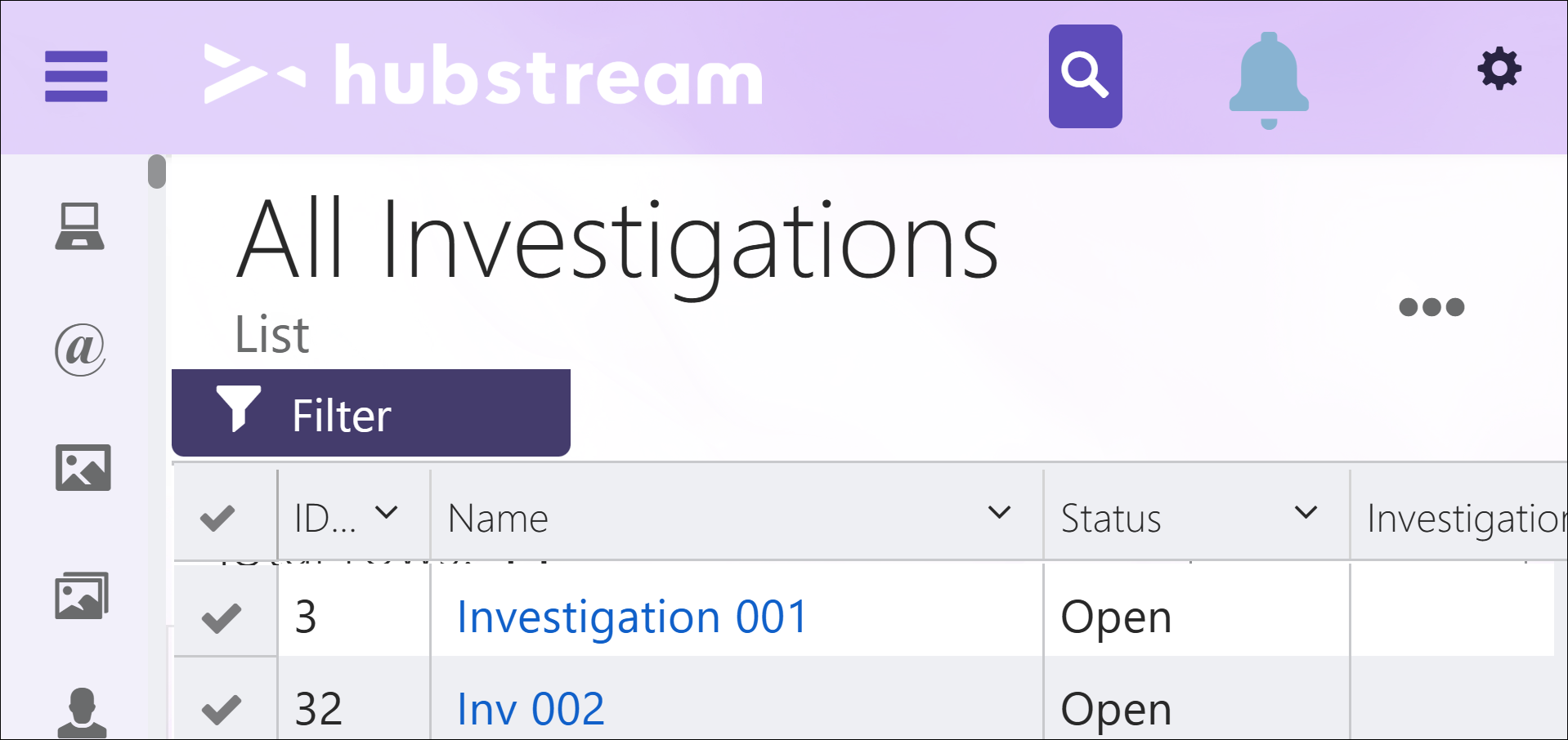1568x740 pixels.
Task: Open the computer devices sidebar item
Action: (79, 226)
